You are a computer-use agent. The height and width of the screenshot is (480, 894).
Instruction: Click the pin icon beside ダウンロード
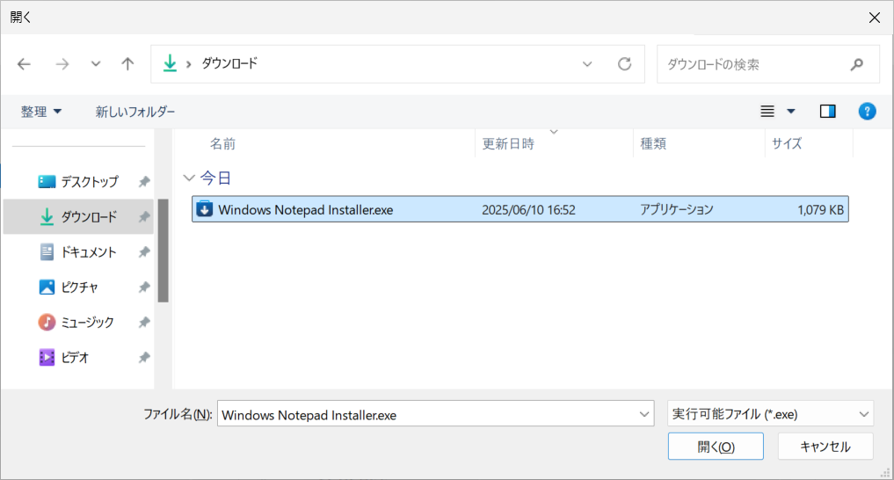pyautogui.click(x=143, y=216)
